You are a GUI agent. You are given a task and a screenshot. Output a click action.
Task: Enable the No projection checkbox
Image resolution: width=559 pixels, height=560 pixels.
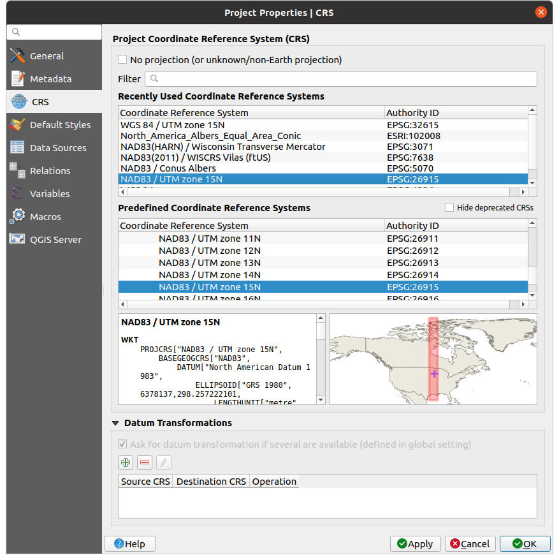point(123,60)
